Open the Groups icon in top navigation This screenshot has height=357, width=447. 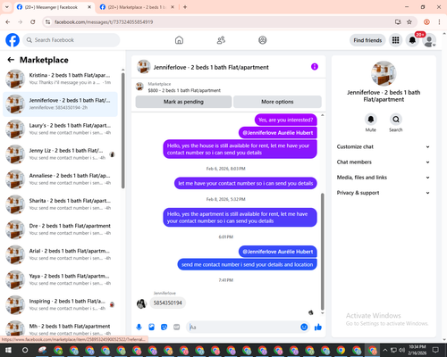click(263, 40)
